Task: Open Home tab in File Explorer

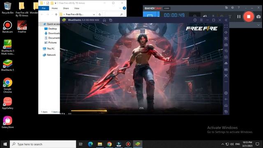Action: [55, 8]
